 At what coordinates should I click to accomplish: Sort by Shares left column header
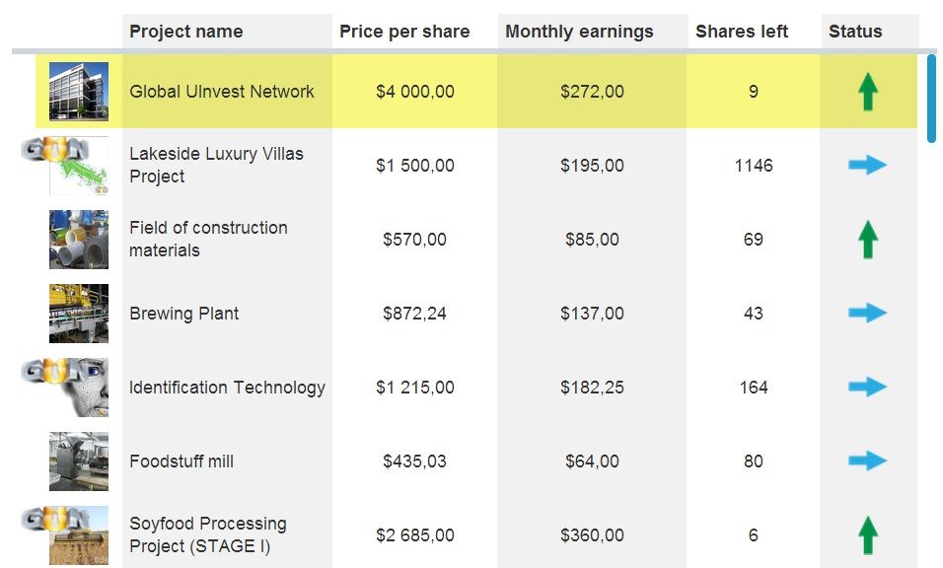click(742, 32)
